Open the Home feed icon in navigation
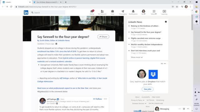 coord(92,12)
